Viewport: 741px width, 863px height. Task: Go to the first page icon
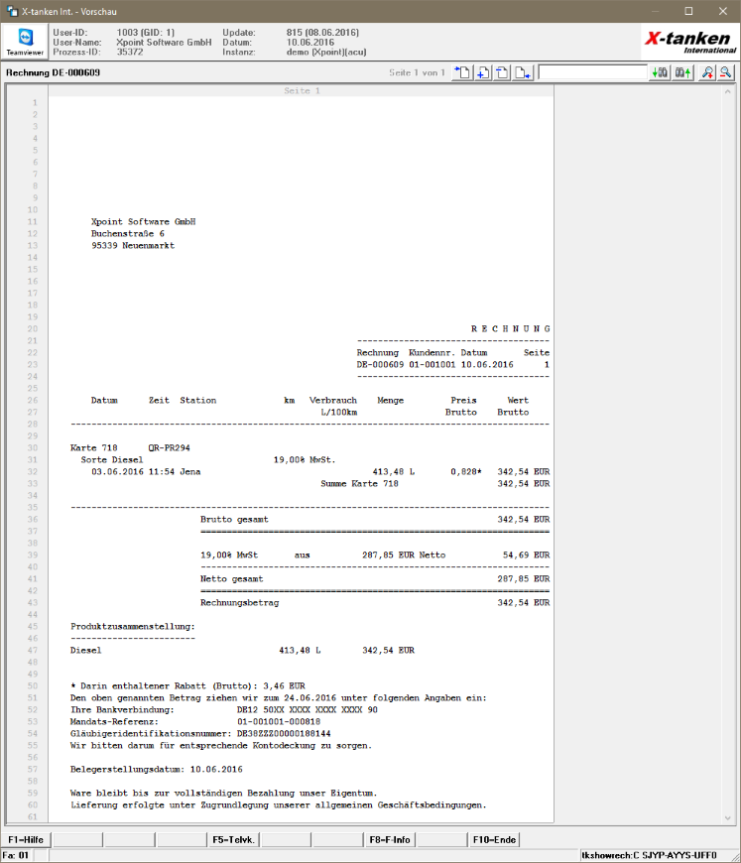pos(462,72)
